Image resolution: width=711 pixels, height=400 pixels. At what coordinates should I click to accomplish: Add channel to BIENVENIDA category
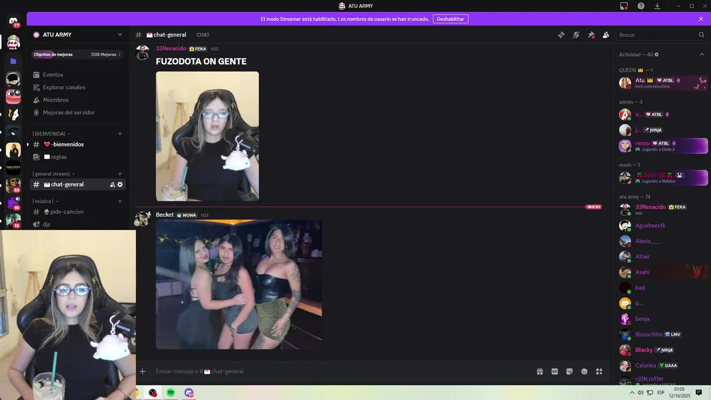point(120,133)
